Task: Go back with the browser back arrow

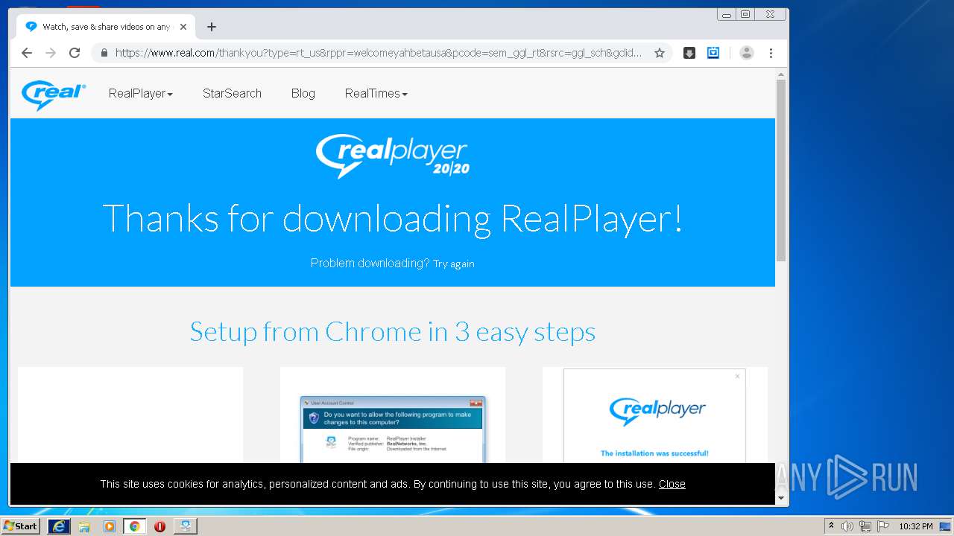Action: pos(27,53)
